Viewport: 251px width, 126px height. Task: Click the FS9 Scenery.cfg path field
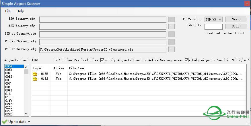pyautogui.click(x=103, y=19)
